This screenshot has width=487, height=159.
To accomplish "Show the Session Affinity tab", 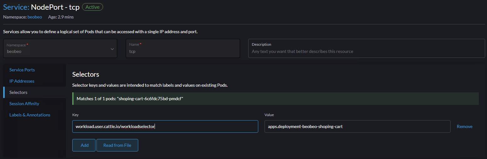I will [x=24, y=104].
